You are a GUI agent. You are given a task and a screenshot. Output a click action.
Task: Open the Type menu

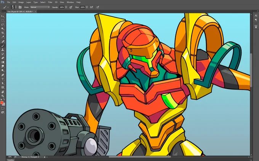(x=35, y=2)
